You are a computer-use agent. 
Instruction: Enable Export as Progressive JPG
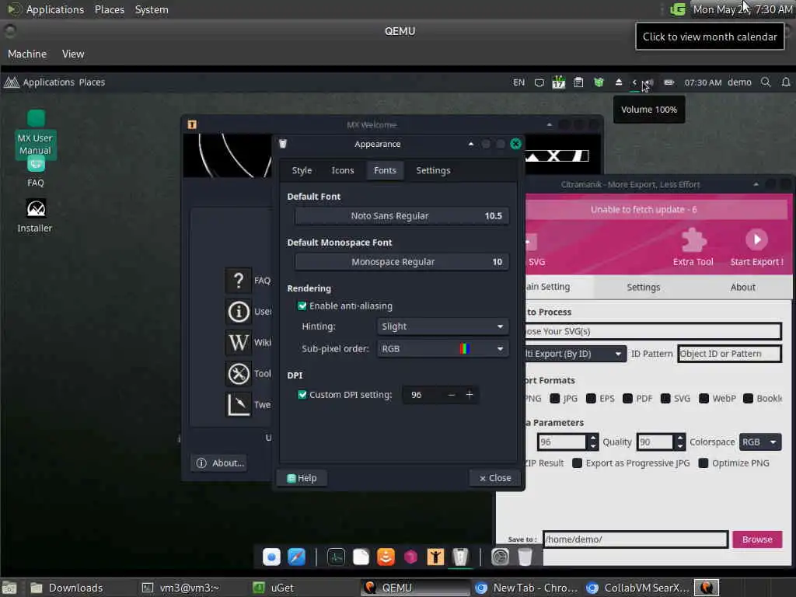point(578,463)
